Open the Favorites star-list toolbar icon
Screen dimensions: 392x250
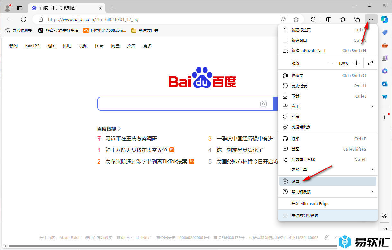point(343,19)
